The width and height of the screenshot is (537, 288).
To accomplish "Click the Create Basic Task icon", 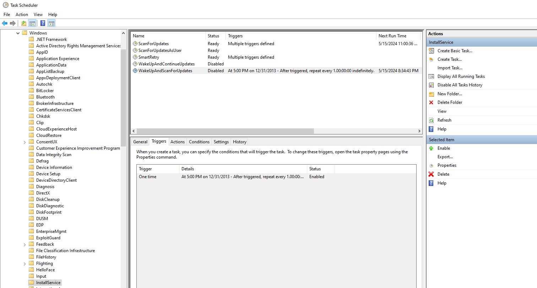I will click(x=431, y=50).
